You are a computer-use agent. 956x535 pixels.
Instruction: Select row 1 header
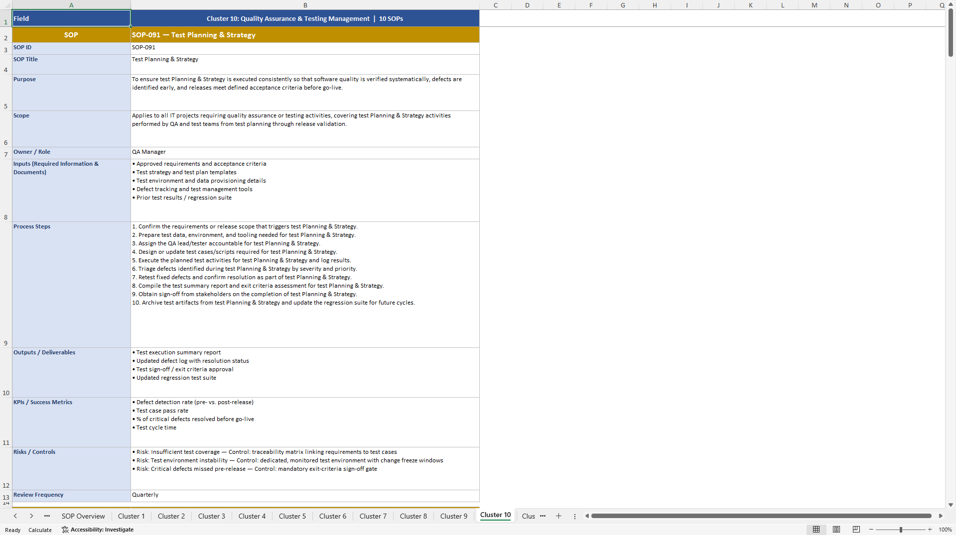[5, 18]
